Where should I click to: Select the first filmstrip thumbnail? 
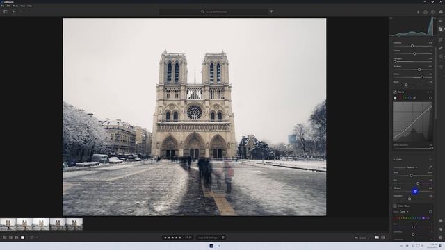(x=8, y=224)
